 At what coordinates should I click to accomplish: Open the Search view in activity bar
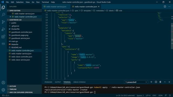[3, 15]
